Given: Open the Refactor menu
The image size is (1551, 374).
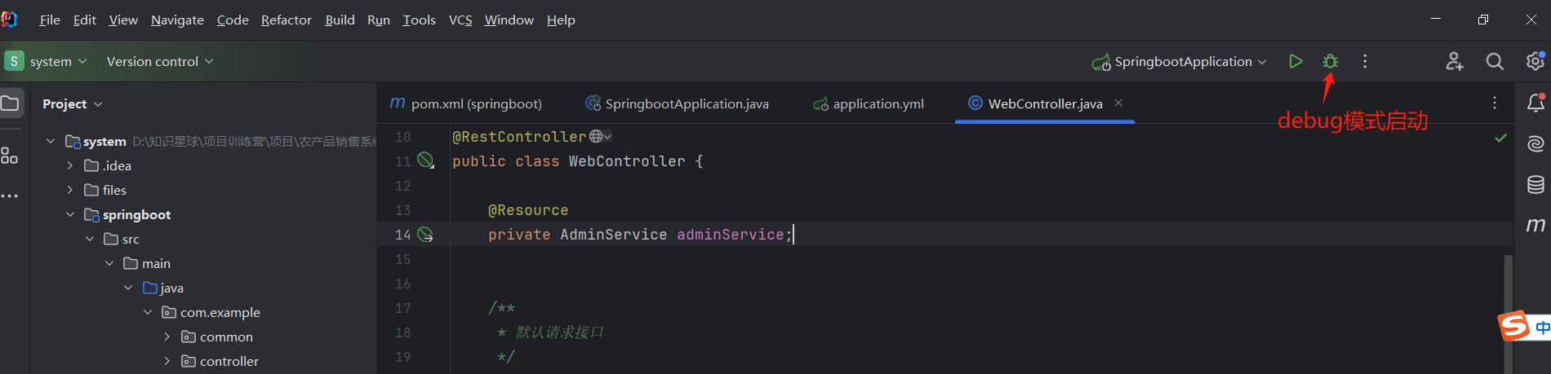Looking at the screenshot, I should 287,20.
